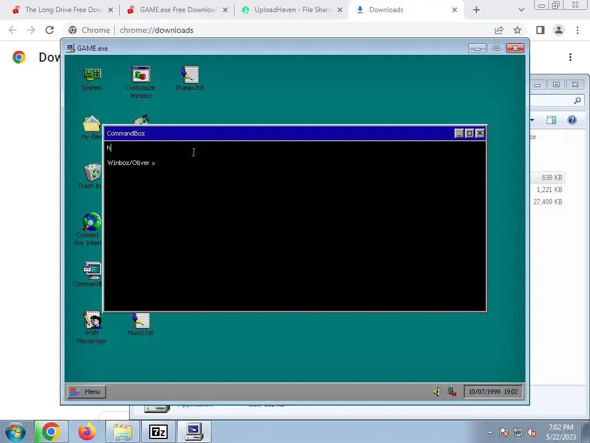Screen dimensions: 590x443
Task: Reload the Chrome page
Action: click(x=50, y=30)
